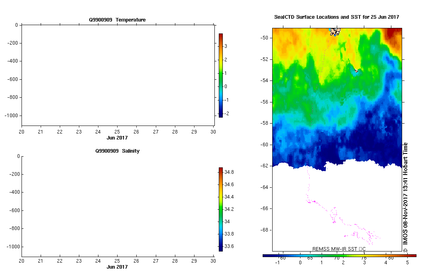The width and height of the screenshot is (438, 279).
Task: Select the SealCTD Surface Locations map title
Action: (337, 17)
